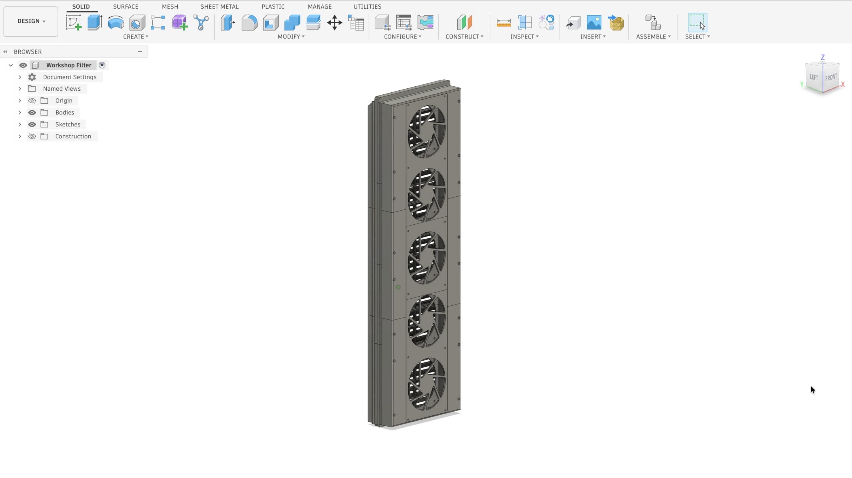Expand the Origin folder
This screenshot has height=478, width=852.
20,100
